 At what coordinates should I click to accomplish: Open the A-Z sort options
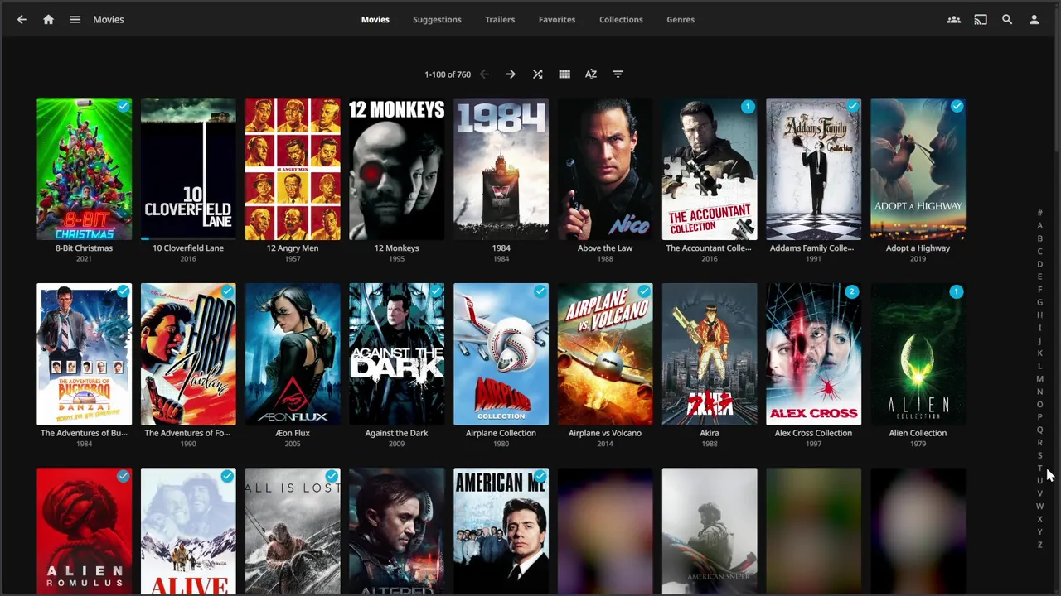pos(591,74)
